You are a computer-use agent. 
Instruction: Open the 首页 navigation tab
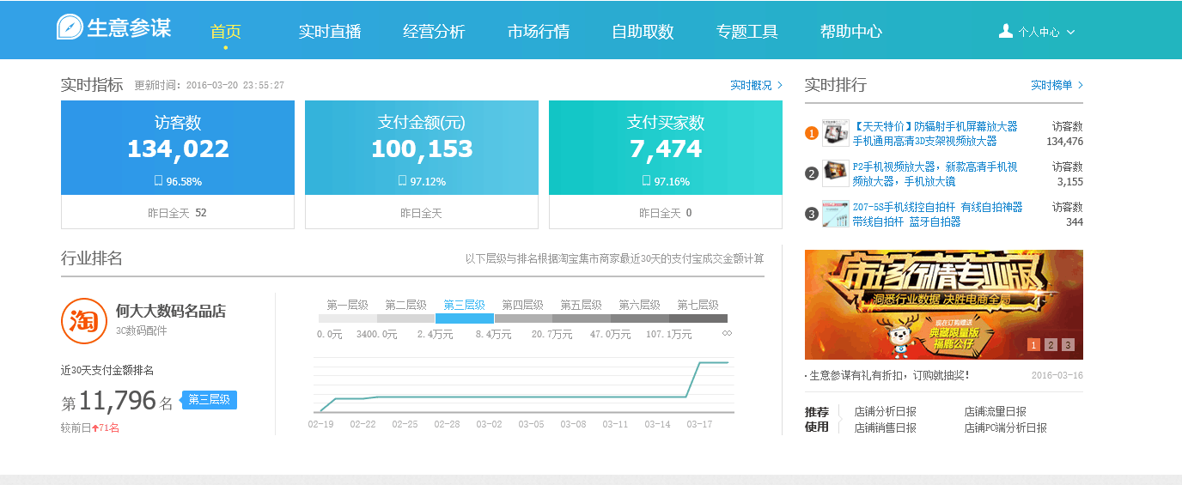point(226,32)
